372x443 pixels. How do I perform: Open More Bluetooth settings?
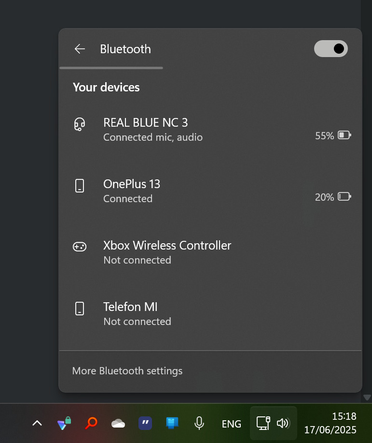pos(127,371)
